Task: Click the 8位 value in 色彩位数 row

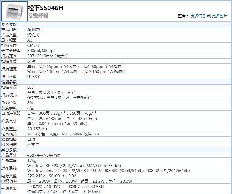Action: click(x=30, y=103)
